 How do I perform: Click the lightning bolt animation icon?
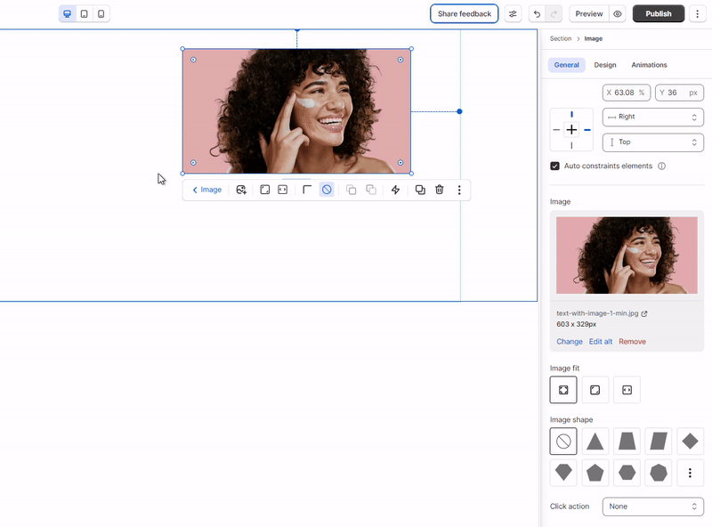[396, 190]
